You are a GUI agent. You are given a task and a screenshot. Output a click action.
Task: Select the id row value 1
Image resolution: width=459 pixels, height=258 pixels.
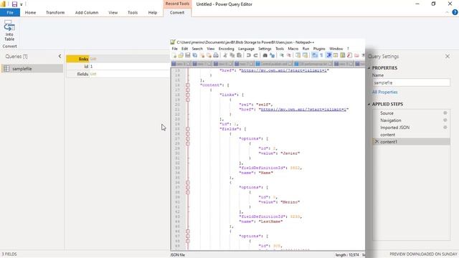[x=91, y=67]
